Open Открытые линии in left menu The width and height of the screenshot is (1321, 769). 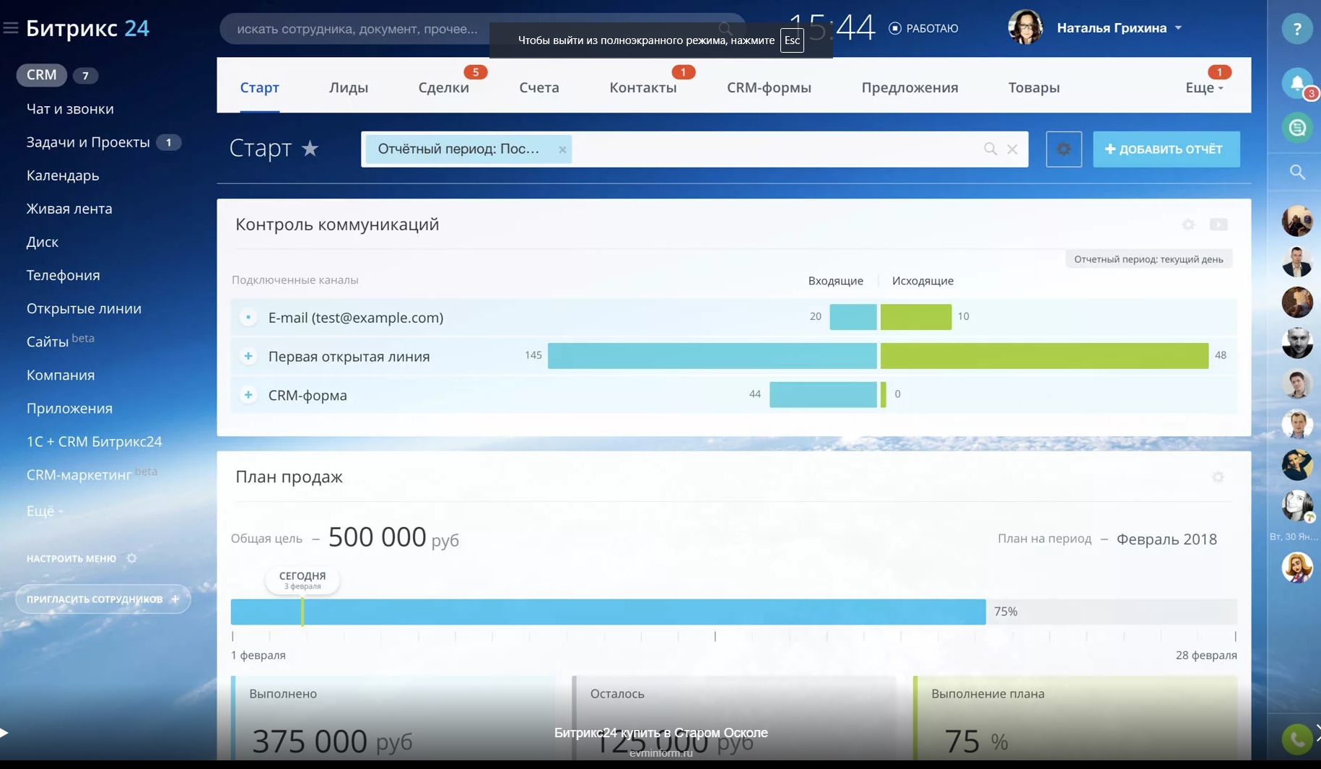pyautogui.click(x=84, y=308)
